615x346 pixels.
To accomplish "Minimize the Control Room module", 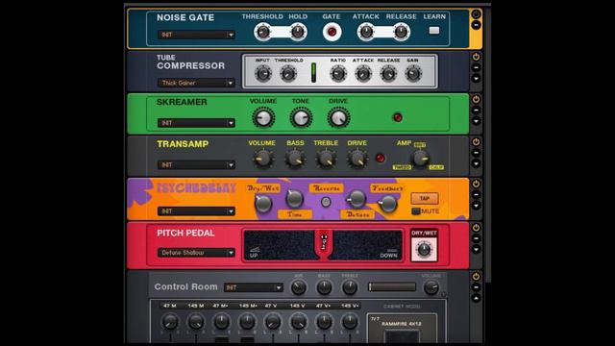I will [476, 287].
